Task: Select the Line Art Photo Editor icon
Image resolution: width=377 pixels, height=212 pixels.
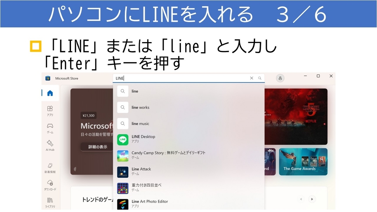Action: [x=123, y=204]
